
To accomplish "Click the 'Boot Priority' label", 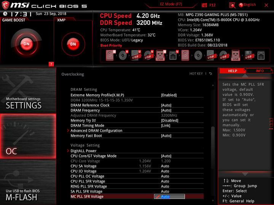I will pyautogui.click(x=111, y=45).
